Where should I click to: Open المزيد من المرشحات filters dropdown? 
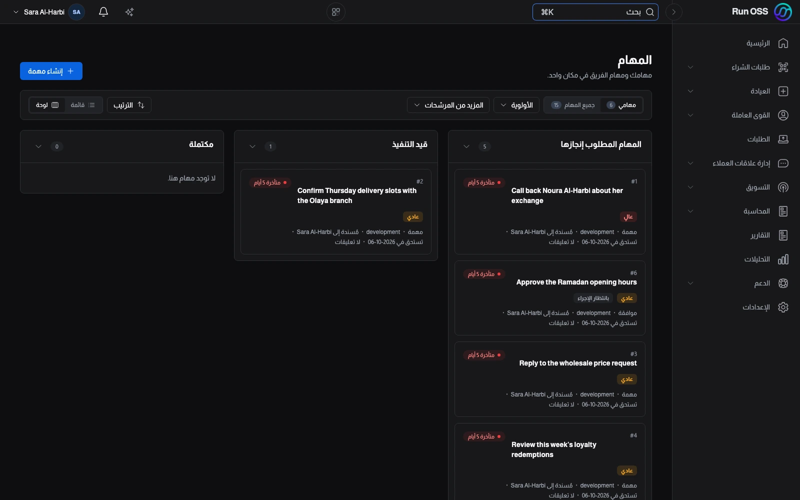pos(448,105)
